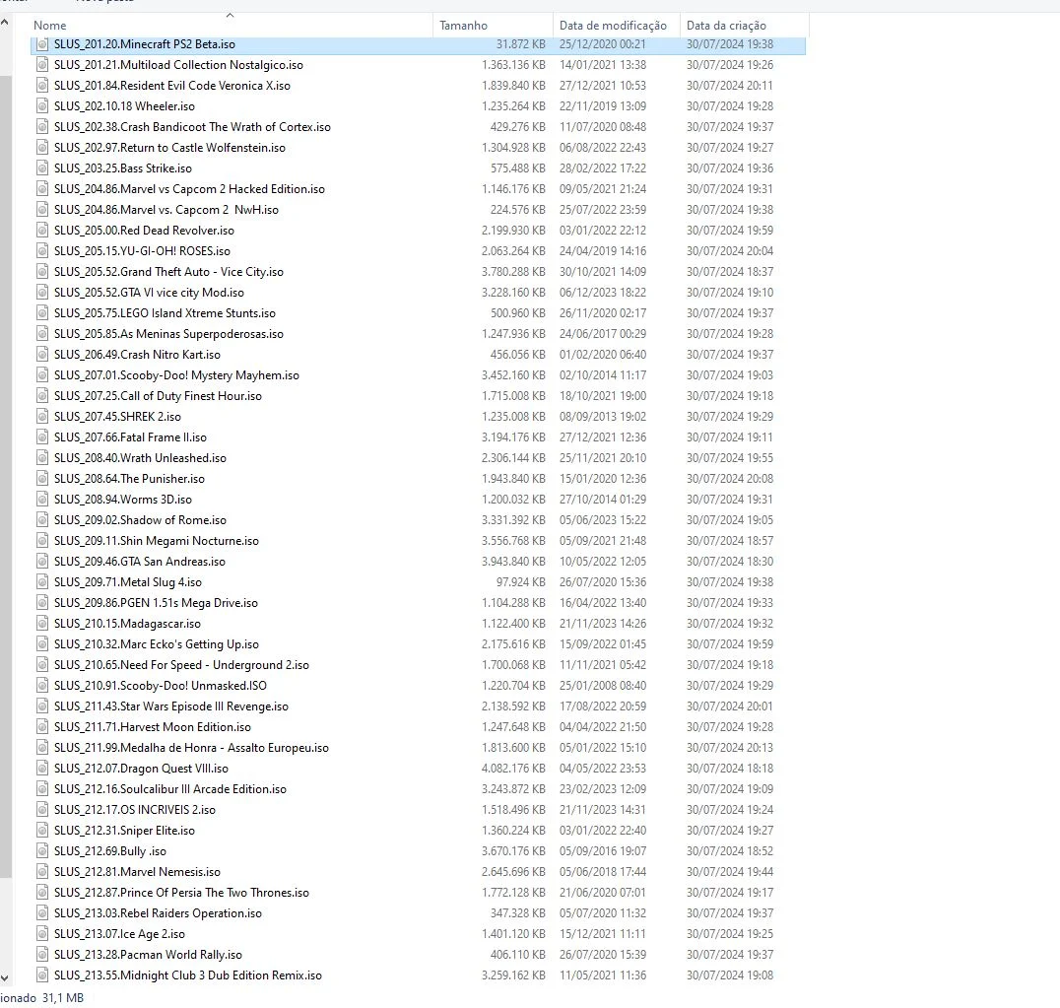
Task: Sort the list by Tamanho column
Action: tap(493, 25)
